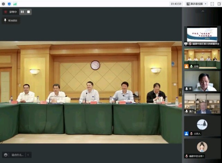Image resolution: width=222 pixels, height=163 pixels.
Task: Open the blue security shield icon
Action: click(9, 4)
